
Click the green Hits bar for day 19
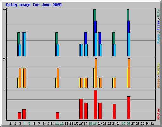pos(95,15)
